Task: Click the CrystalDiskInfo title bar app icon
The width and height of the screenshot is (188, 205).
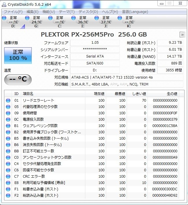Action: pos(4,4)
